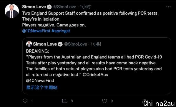Like the tweet with the heart icon
The height and width of the screenshot is (107, 176).
[x=104, y=101]
